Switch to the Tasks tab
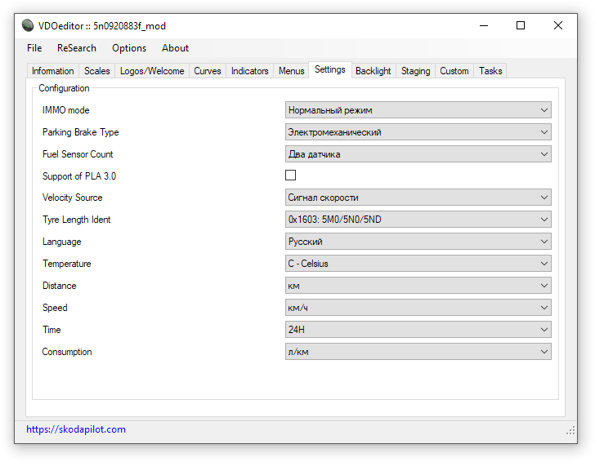The height and width of the screenshot is (462, 595). coord(490,71)
